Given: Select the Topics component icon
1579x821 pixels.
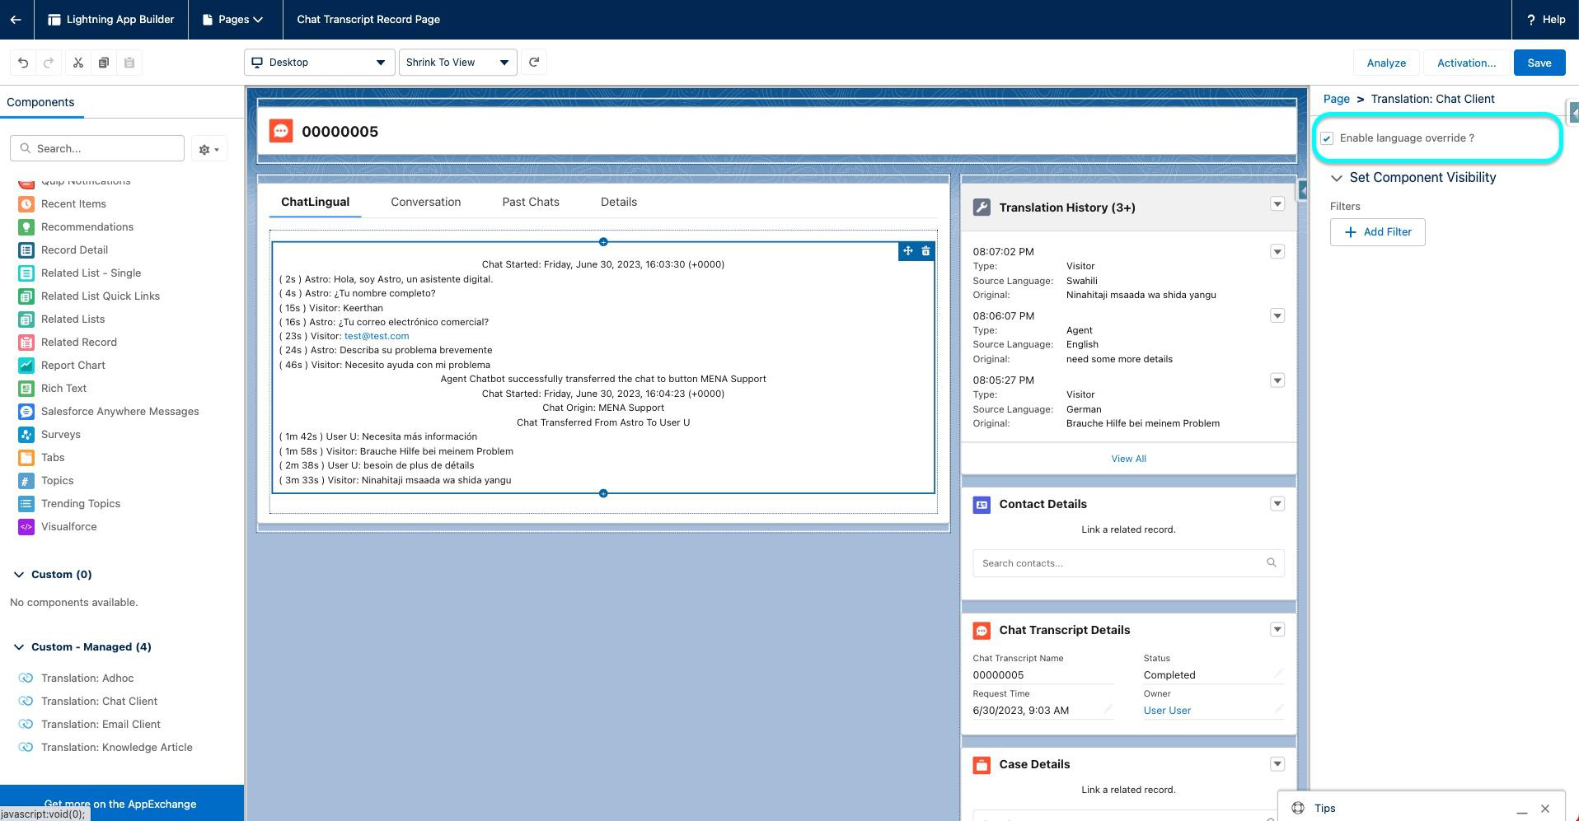Looking at the screenshot, I should (26, 480).
